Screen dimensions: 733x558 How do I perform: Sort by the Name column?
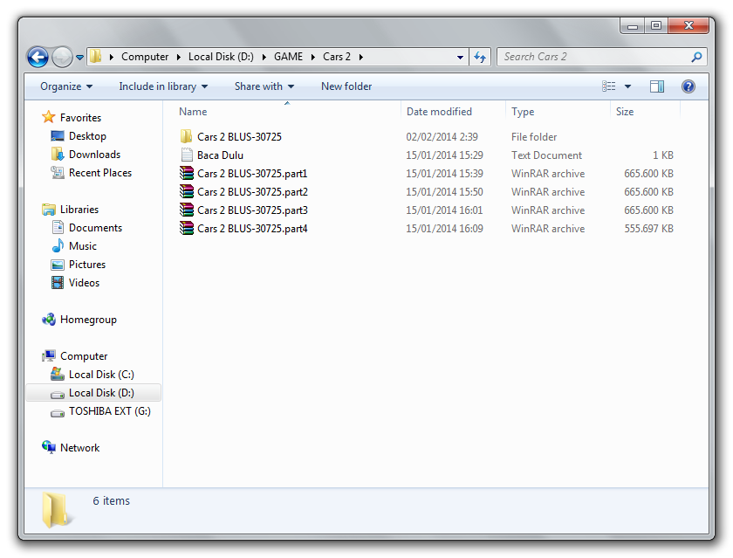(x=287, y=111)
